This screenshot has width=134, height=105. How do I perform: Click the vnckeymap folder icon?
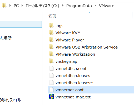[x=51, y=61]
